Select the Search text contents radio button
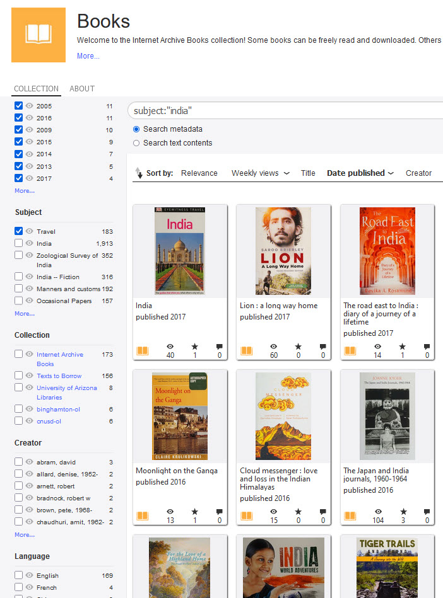The height and width of the screenshot is (598, 443). (136, 143)
